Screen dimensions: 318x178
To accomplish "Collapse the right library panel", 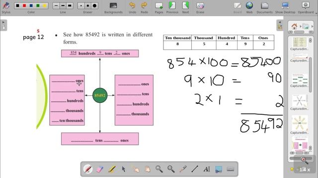I will point(280,25).
